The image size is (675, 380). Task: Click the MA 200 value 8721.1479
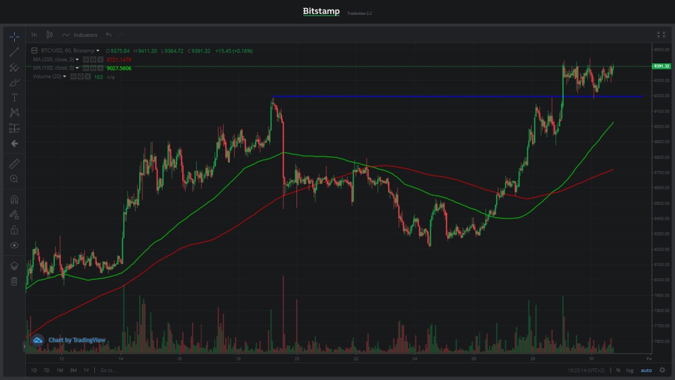pos(119,60)
